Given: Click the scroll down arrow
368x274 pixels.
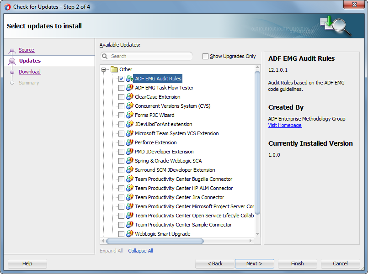Looking at the screenshot, I should point(257,234).
